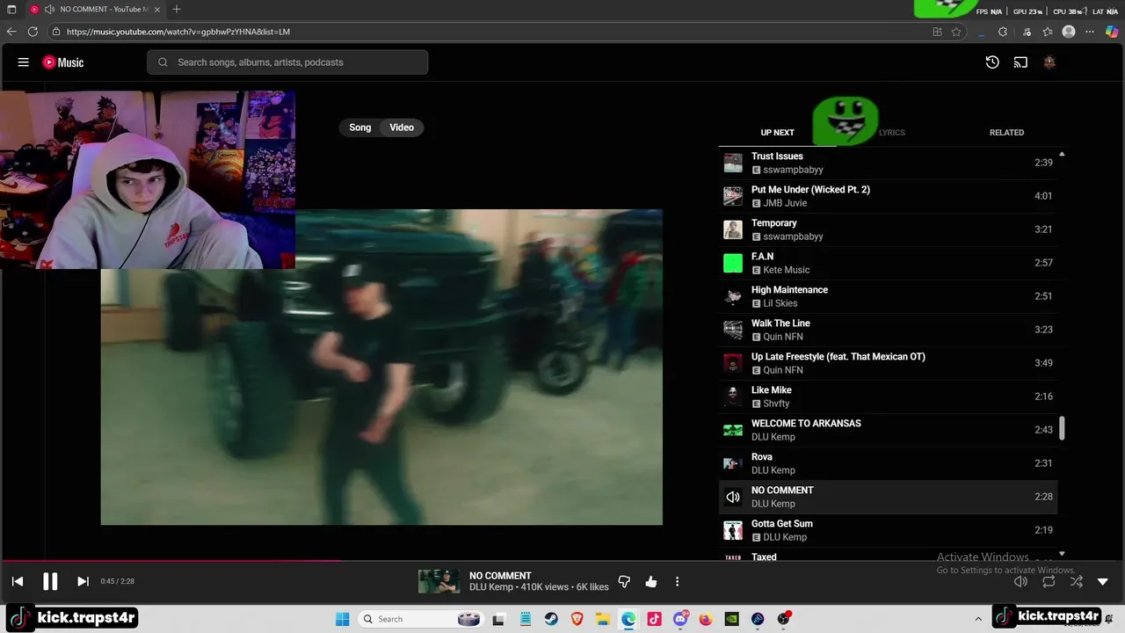Click the F.A.N green album thumbnail
The image size is (1125, 633).
tap(733, 263)
